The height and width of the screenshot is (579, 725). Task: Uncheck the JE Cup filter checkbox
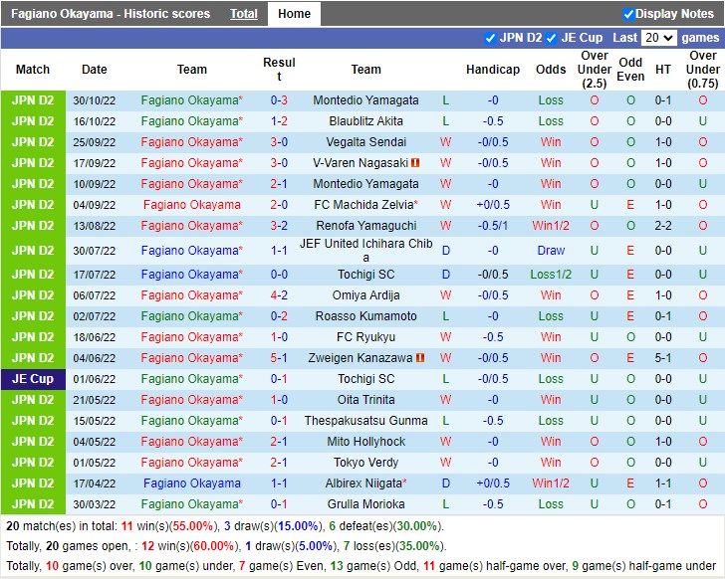pyautogui.click(x=552, y=38)
